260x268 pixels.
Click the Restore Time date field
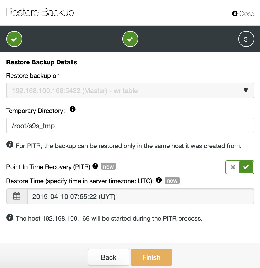(x=141, y=196)
